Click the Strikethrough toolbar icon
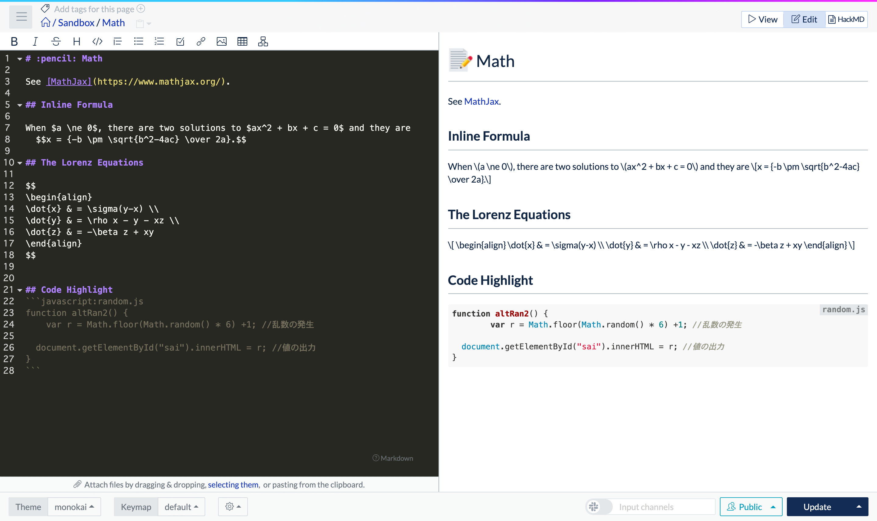 [x=55, y=41]
